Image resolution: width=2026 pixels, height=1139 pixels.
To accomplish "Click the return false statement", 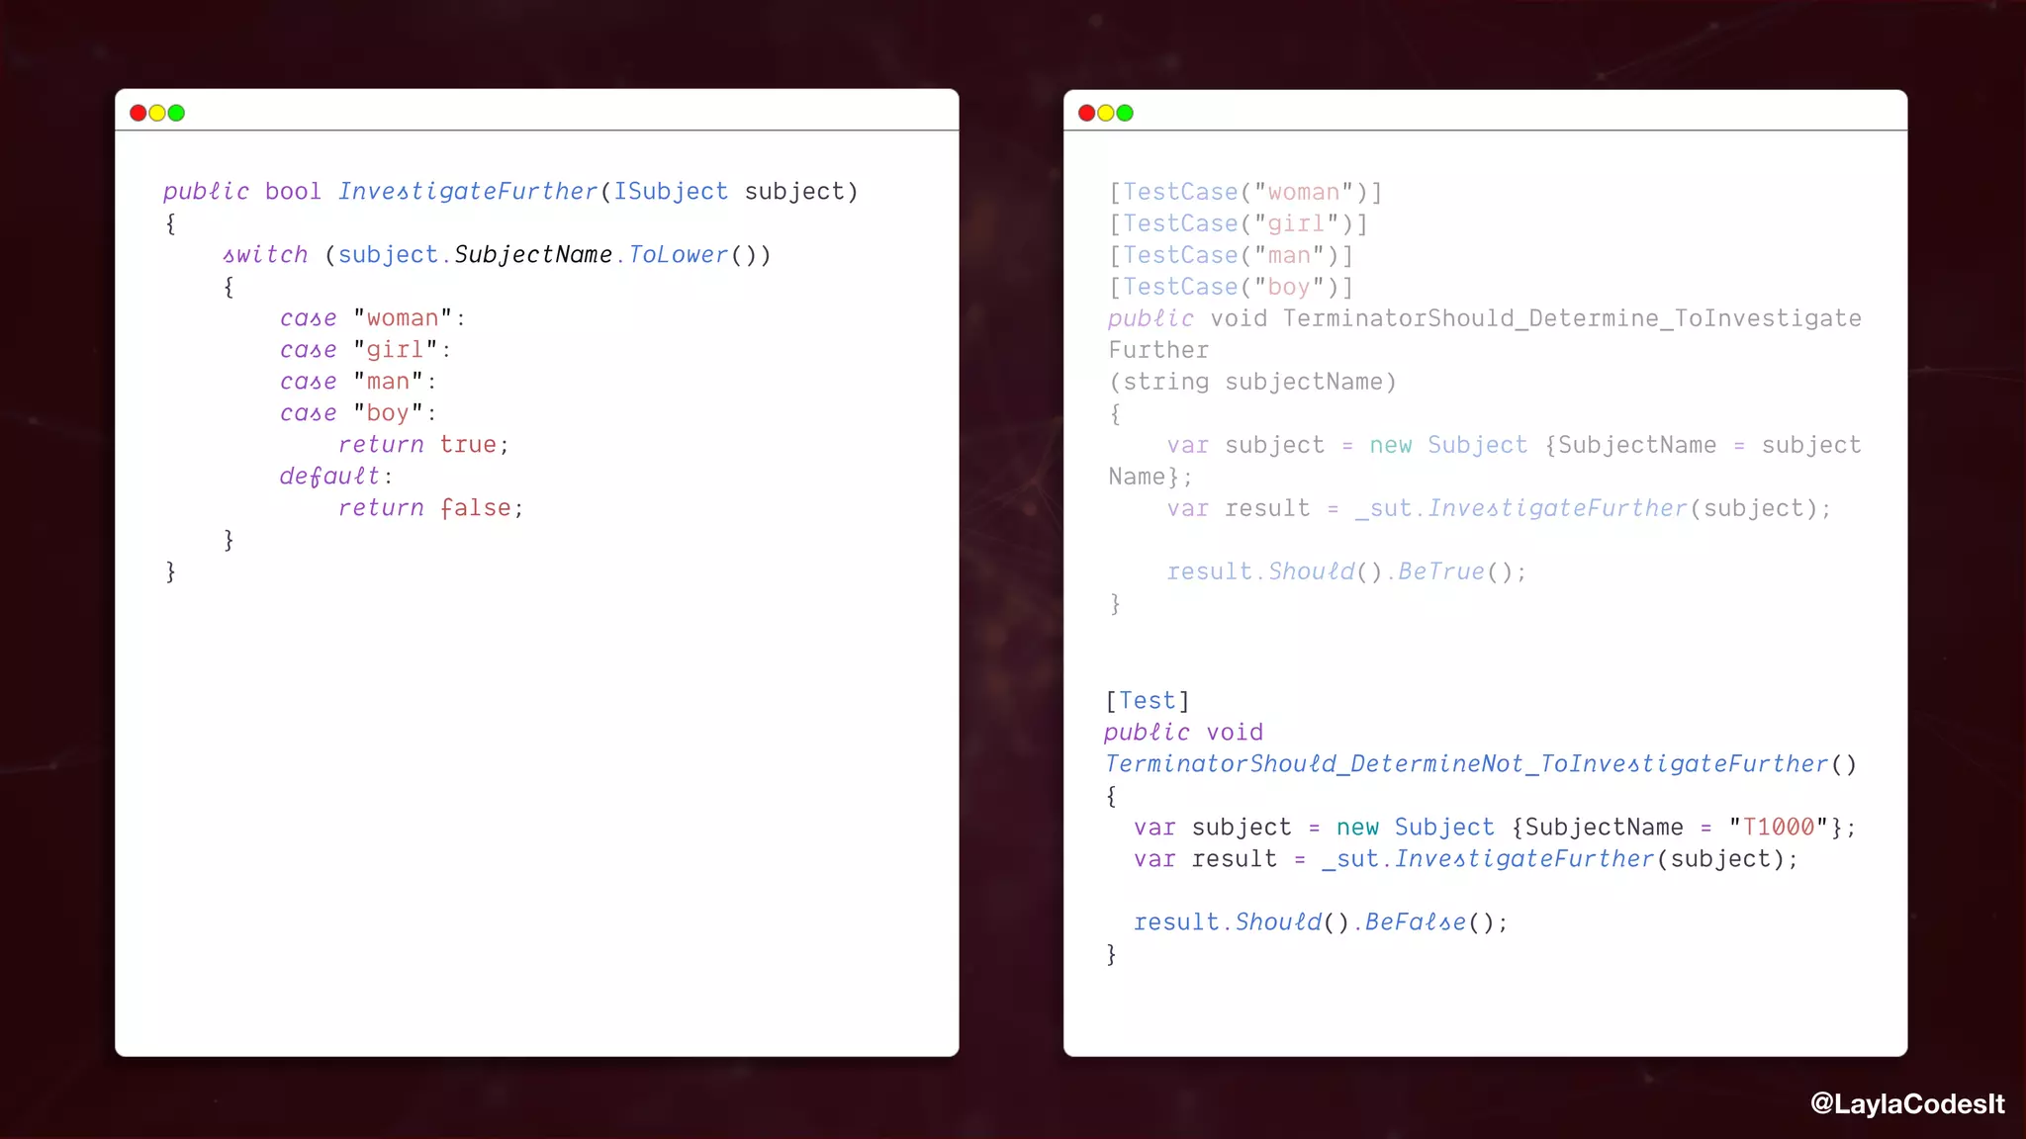I will click(430, 508).
